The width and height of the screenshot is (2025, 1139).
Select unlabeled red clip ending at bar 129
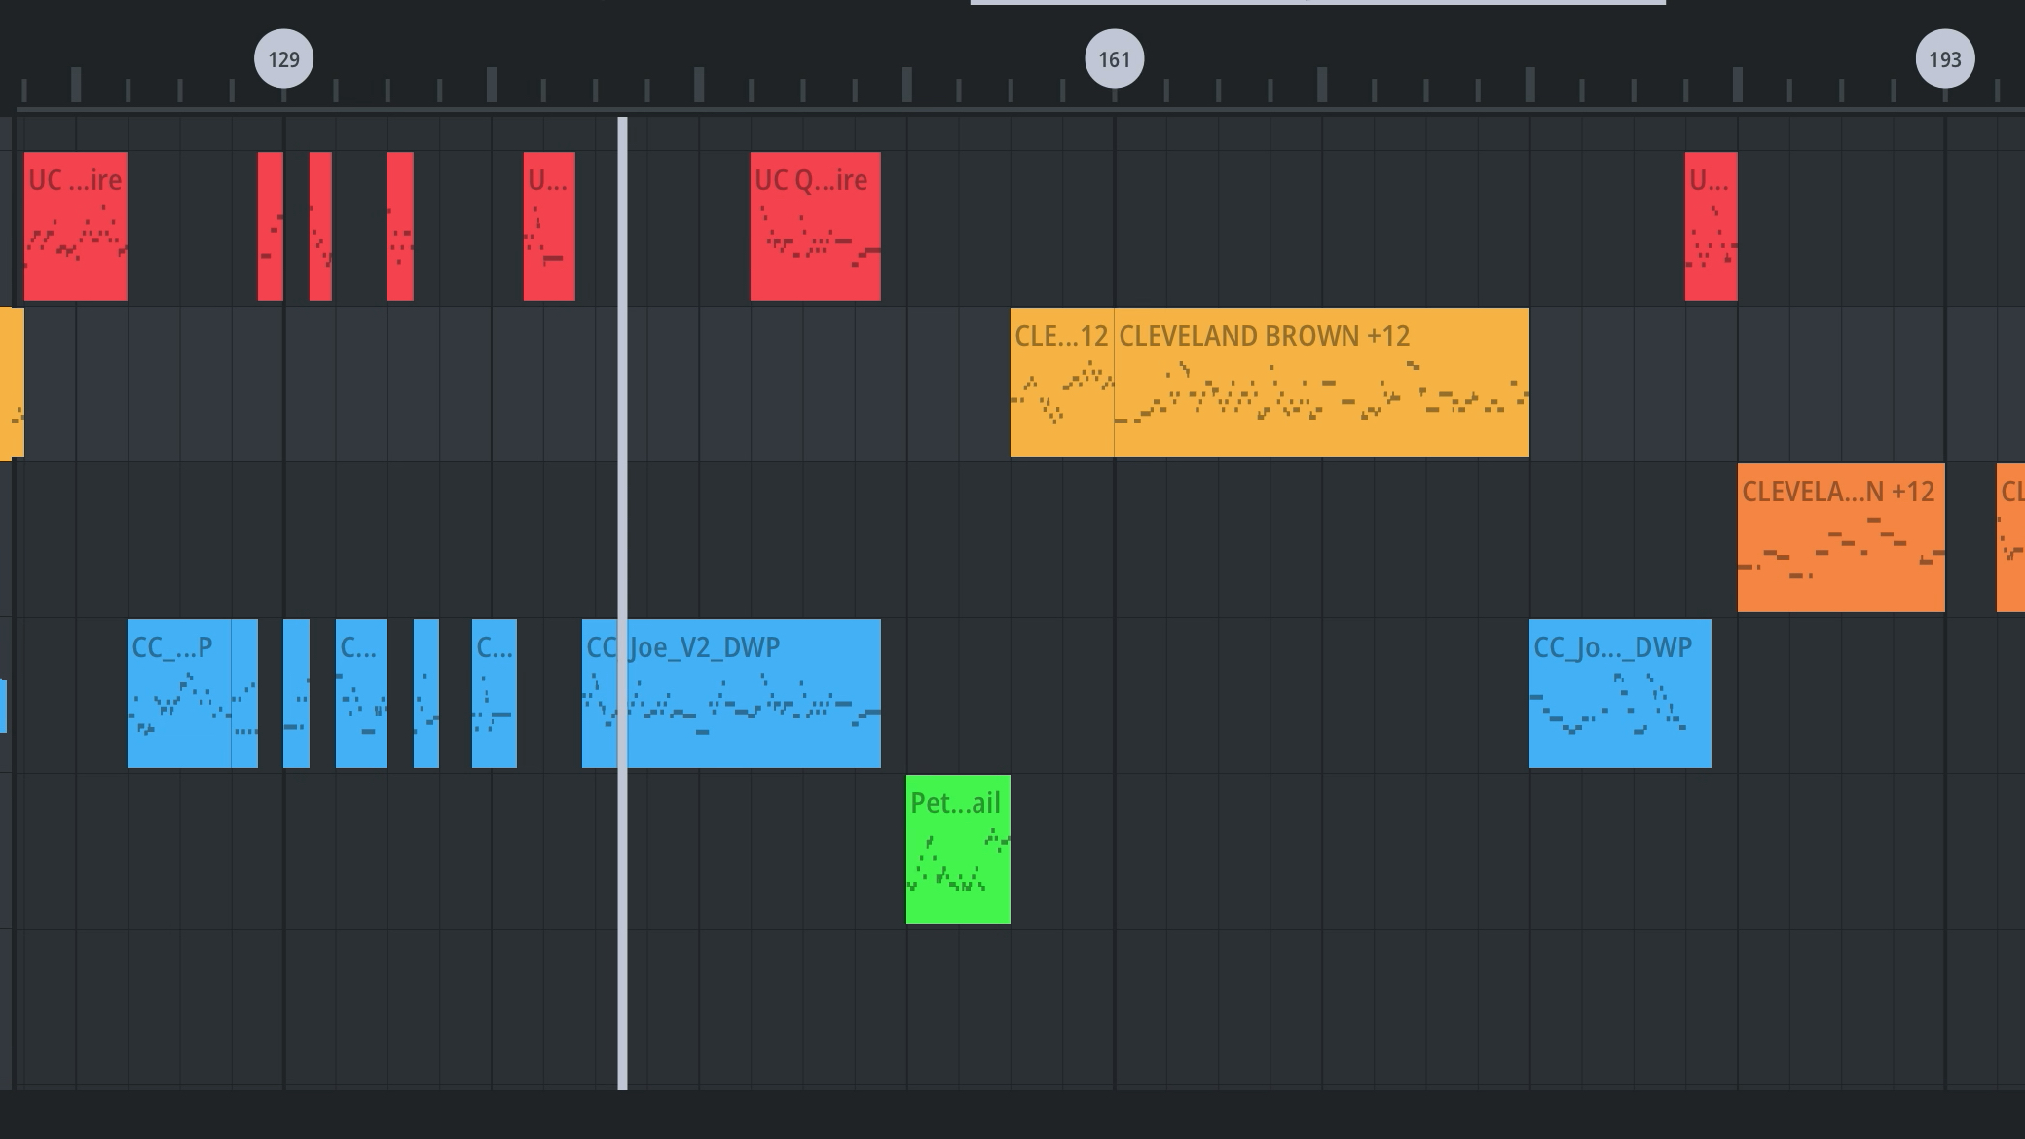coord(271,226)
